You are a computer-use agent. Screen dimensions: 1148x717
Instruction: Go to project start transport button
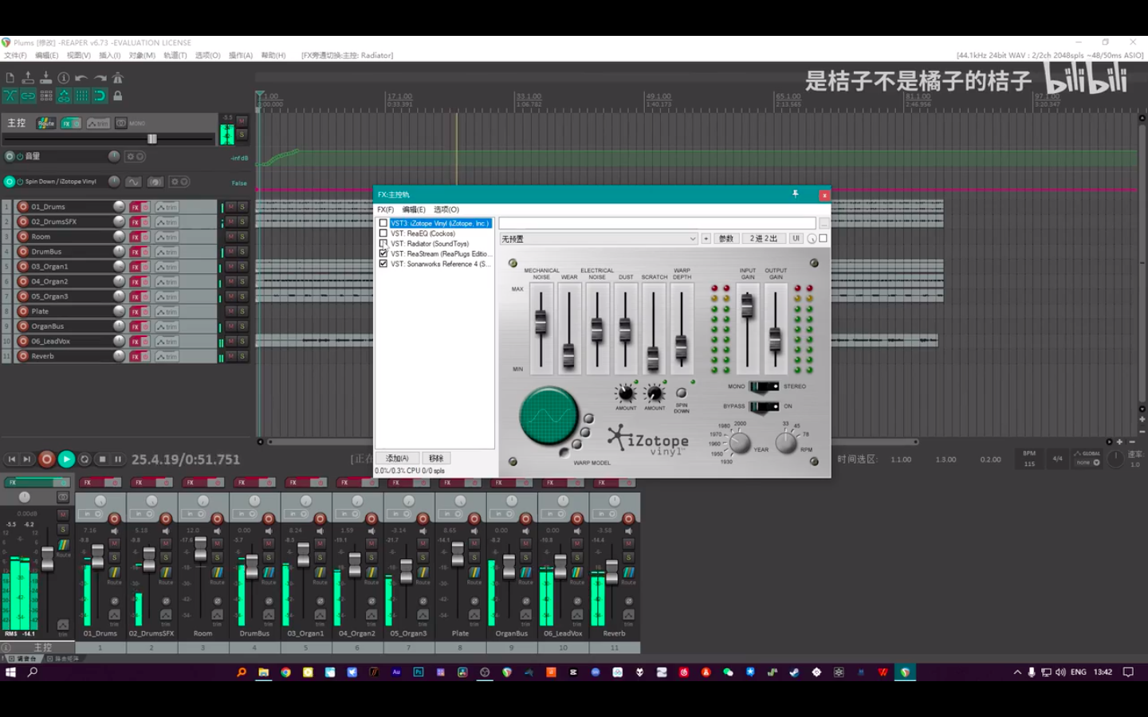click(12, 459)
